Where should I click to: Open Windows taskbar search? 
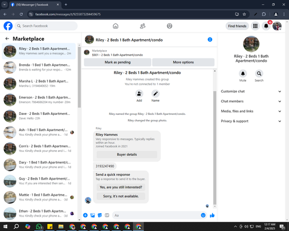[16, 226]
